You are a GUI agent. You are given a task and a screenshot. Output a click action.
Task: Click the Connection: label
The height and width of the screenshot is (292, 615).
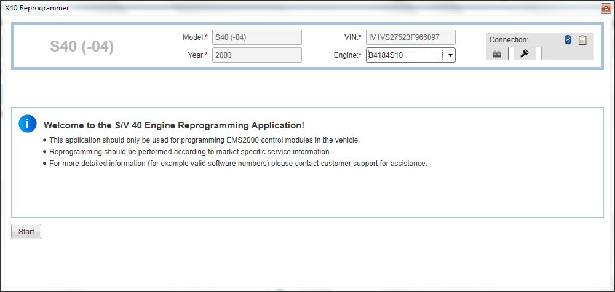[509, 39]
